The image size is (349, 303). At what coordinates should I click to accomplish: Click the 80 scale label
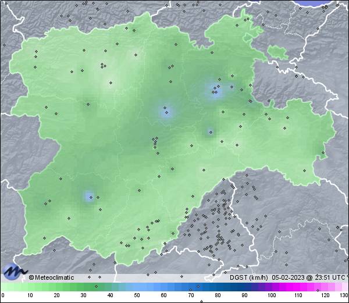click(x=218, y=295)
